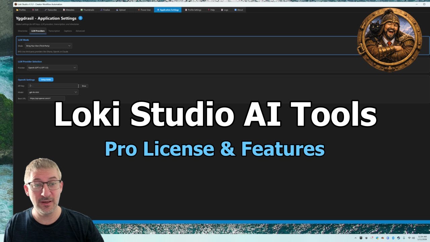Click the 'LLM Mode' section heading
The image size is (430, 242).
pos(24,40)
